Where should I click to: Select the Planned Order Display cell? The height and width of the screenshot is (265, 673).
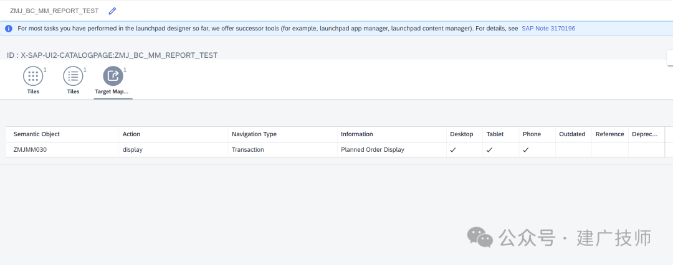coord(391,150)
